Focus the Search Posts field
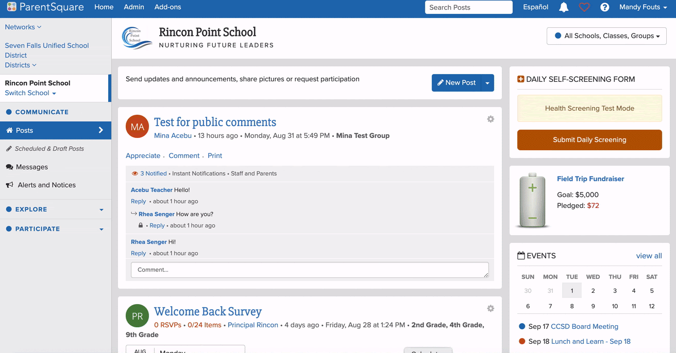Viewport: 676px width, 353px height. [x=469, y=7]
